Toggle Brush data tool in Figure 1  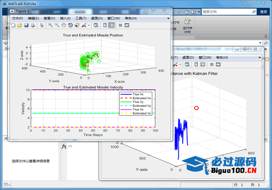84,25
